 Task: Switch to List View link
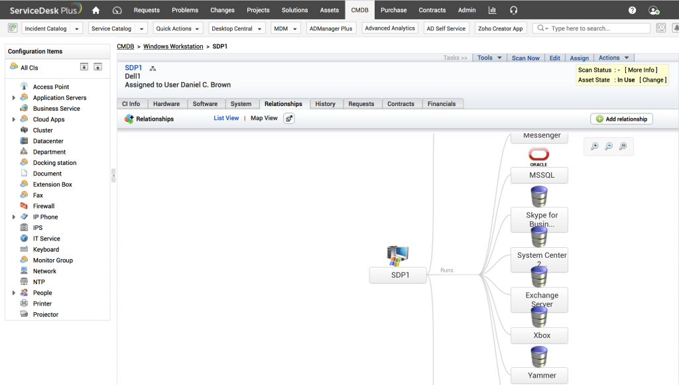226,119
